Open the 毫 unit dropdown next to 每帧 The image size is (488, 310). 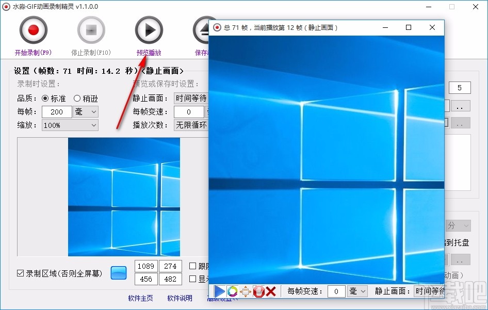coord(86,112)
